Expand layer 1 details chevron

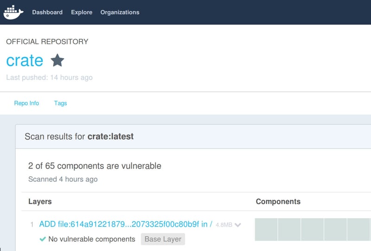(238, 225)
